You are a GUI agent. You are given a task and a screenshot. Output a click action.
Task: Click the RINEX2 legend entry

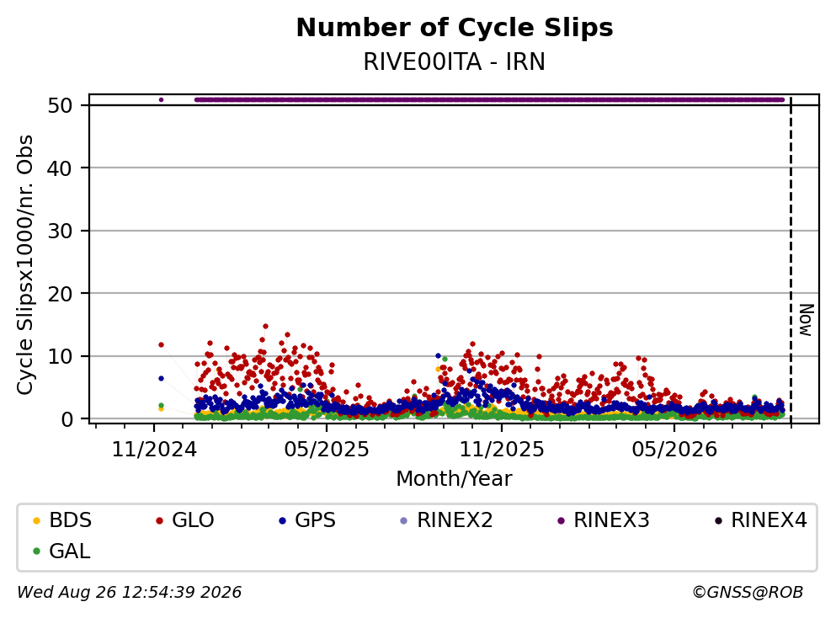point(446,519)
